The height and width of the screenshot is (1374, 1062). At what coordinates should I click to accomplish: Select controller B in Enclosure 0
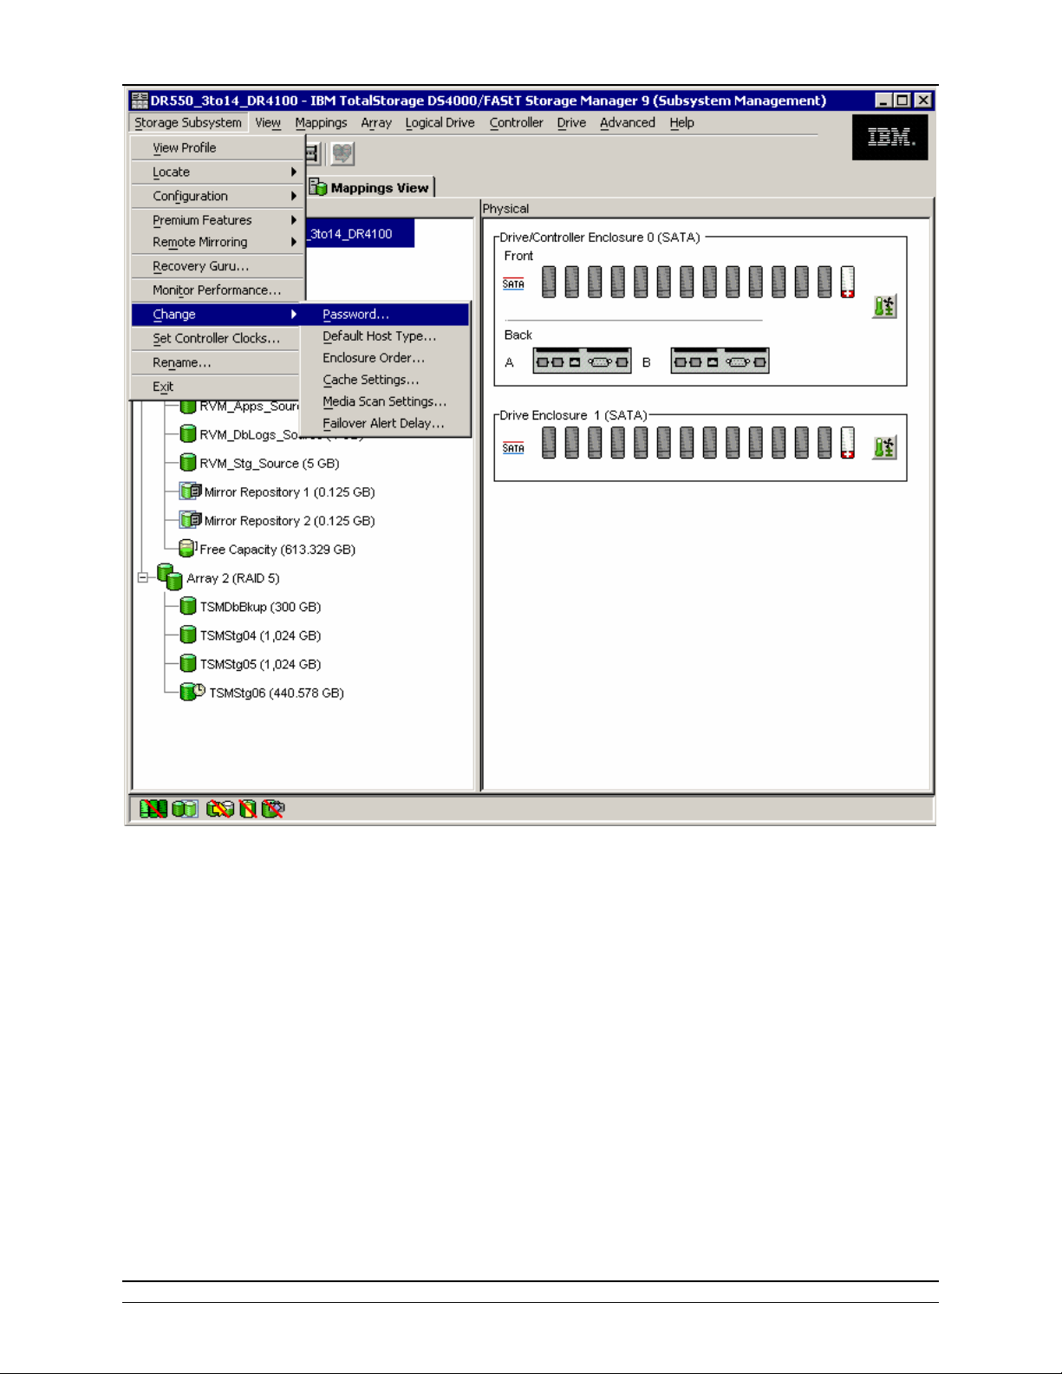click(720, 361)
